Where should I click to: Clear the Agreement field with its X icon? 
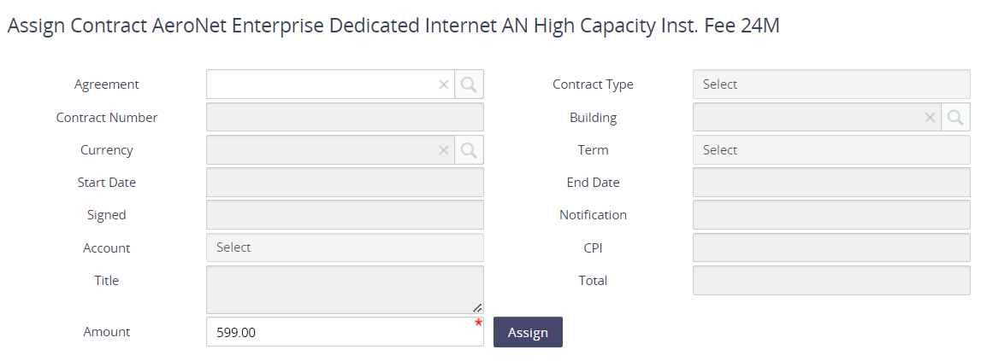click(444, 84)
